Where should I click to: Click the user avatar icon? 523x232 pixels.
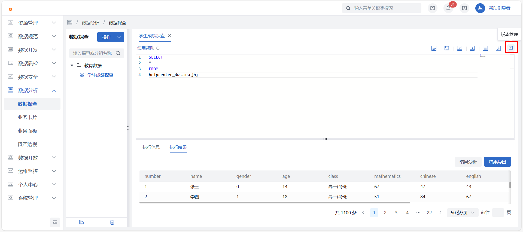pyautogui.click(x=480, y=8)
